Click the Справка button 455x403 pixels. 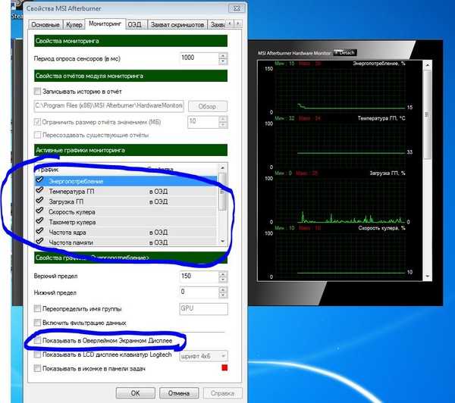click(x=222, y=393)
